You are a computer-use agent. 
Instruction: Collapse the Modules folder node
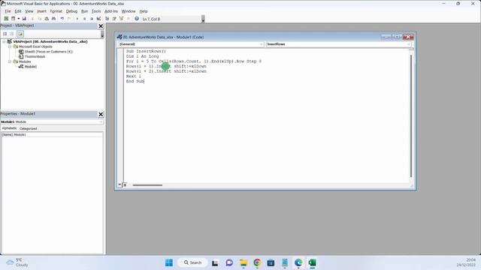[10, 61]
